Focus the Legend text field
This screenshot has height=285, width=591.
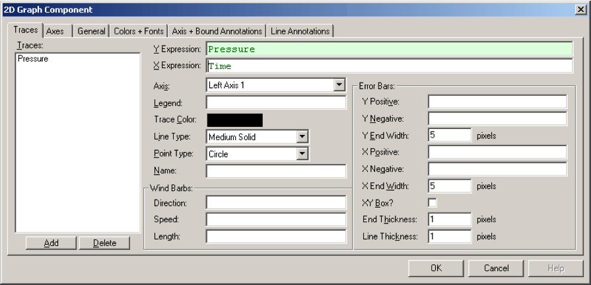(276, 102)
